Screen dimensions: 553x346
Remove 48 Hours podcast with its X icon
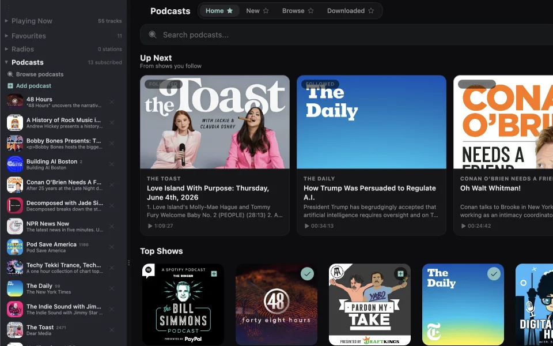pyautogui.click(x=112, y=102)
